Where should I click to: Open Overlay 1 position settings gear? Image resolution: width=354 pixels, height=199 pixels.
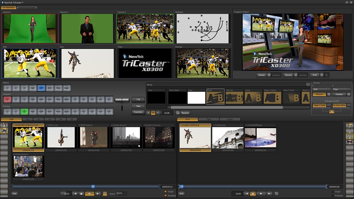tap(329, 94)
